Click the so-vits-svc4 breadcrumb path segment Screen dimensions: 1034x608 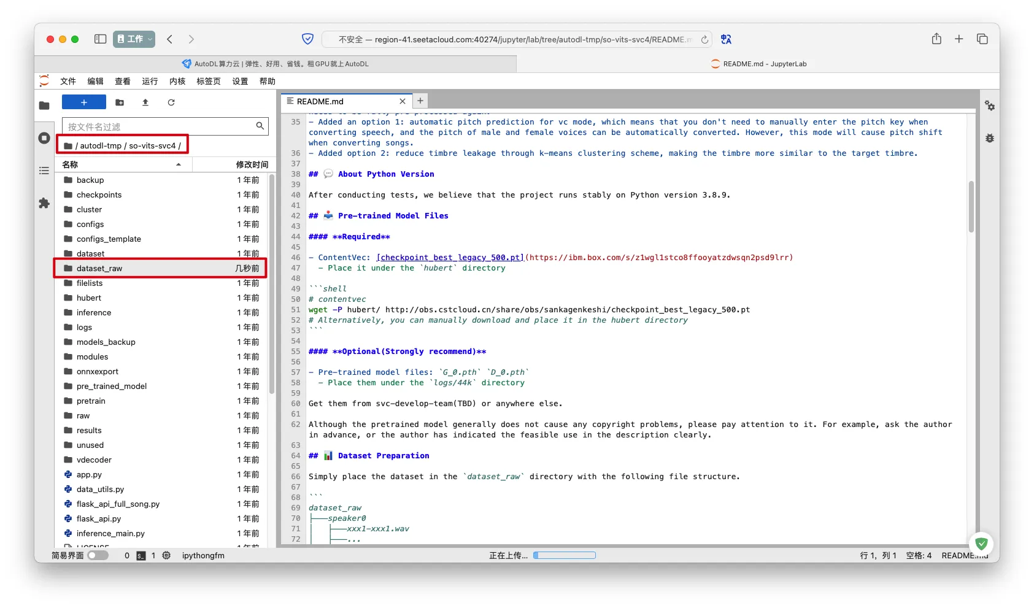pos(152,145)
